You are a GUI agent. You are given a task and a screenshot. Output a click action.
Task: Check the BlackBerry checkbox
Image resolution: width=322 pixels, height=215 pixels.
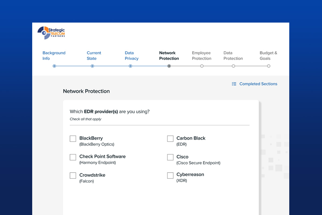click(x=73, y=139)
